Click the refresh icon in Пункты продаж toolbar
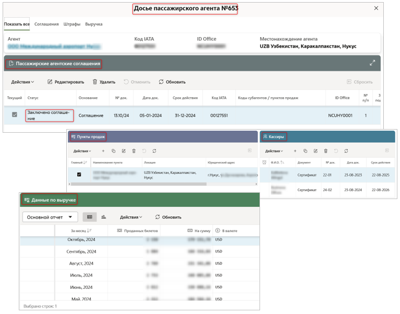The height and width of the screenshot is (314, 400). coord(155,151)
